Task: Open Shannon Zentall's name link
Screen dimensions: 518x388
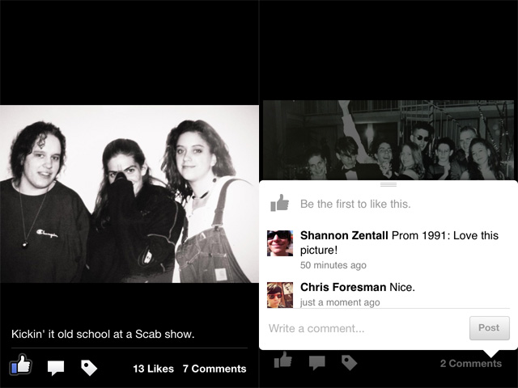Action: (x=344, y=235)
